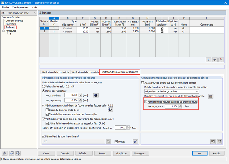Toggle Appliquer checkbox in surface row 2
Image resolution: width=229 pixels, height=164 pixels.
pos(162,32)
